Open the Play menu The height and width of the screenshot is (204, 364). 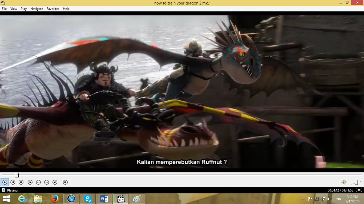pyautogui.click(x=24, y=9)
